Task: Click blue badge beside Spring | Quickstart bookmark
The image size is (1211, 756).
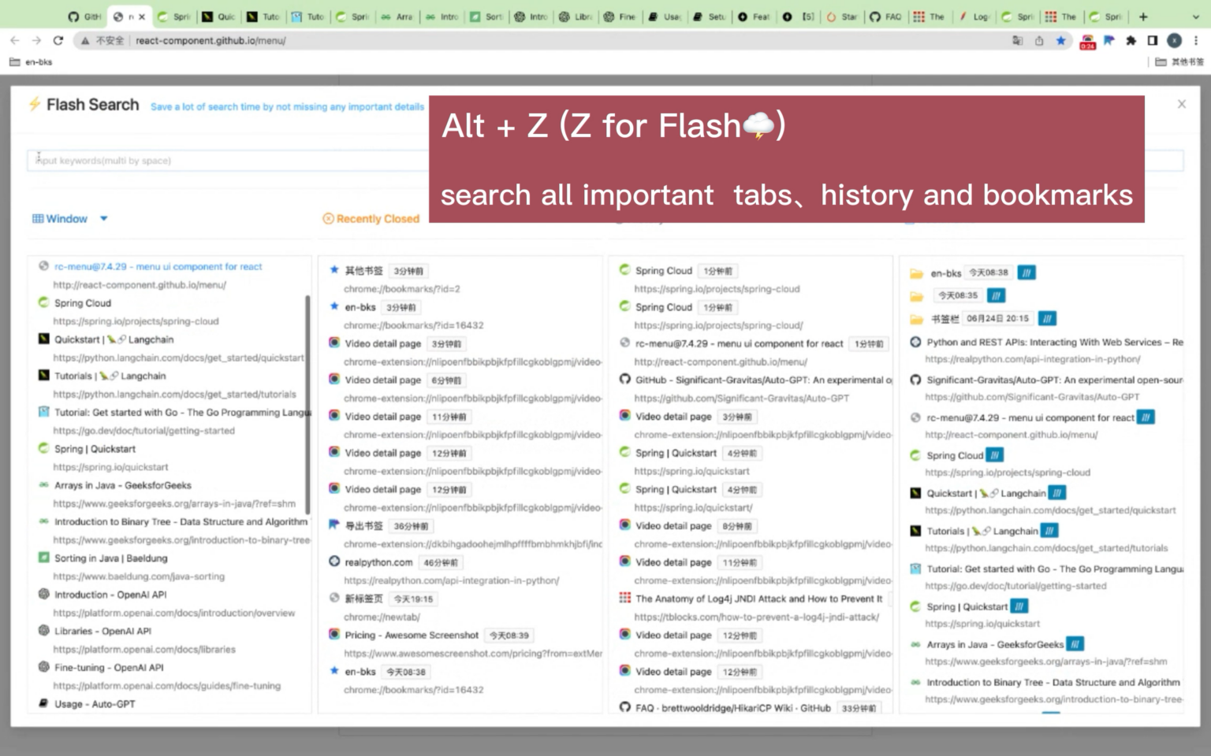Action: (x=1019, y=606)
